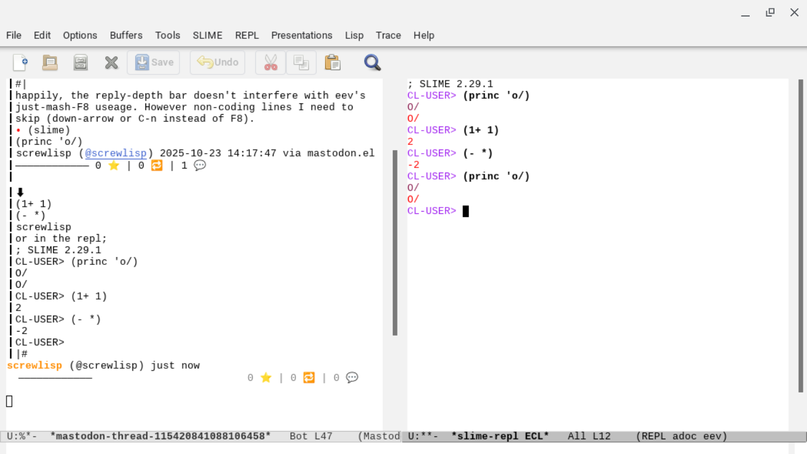Open search with the magnifying glass icon

coord(372,63)
